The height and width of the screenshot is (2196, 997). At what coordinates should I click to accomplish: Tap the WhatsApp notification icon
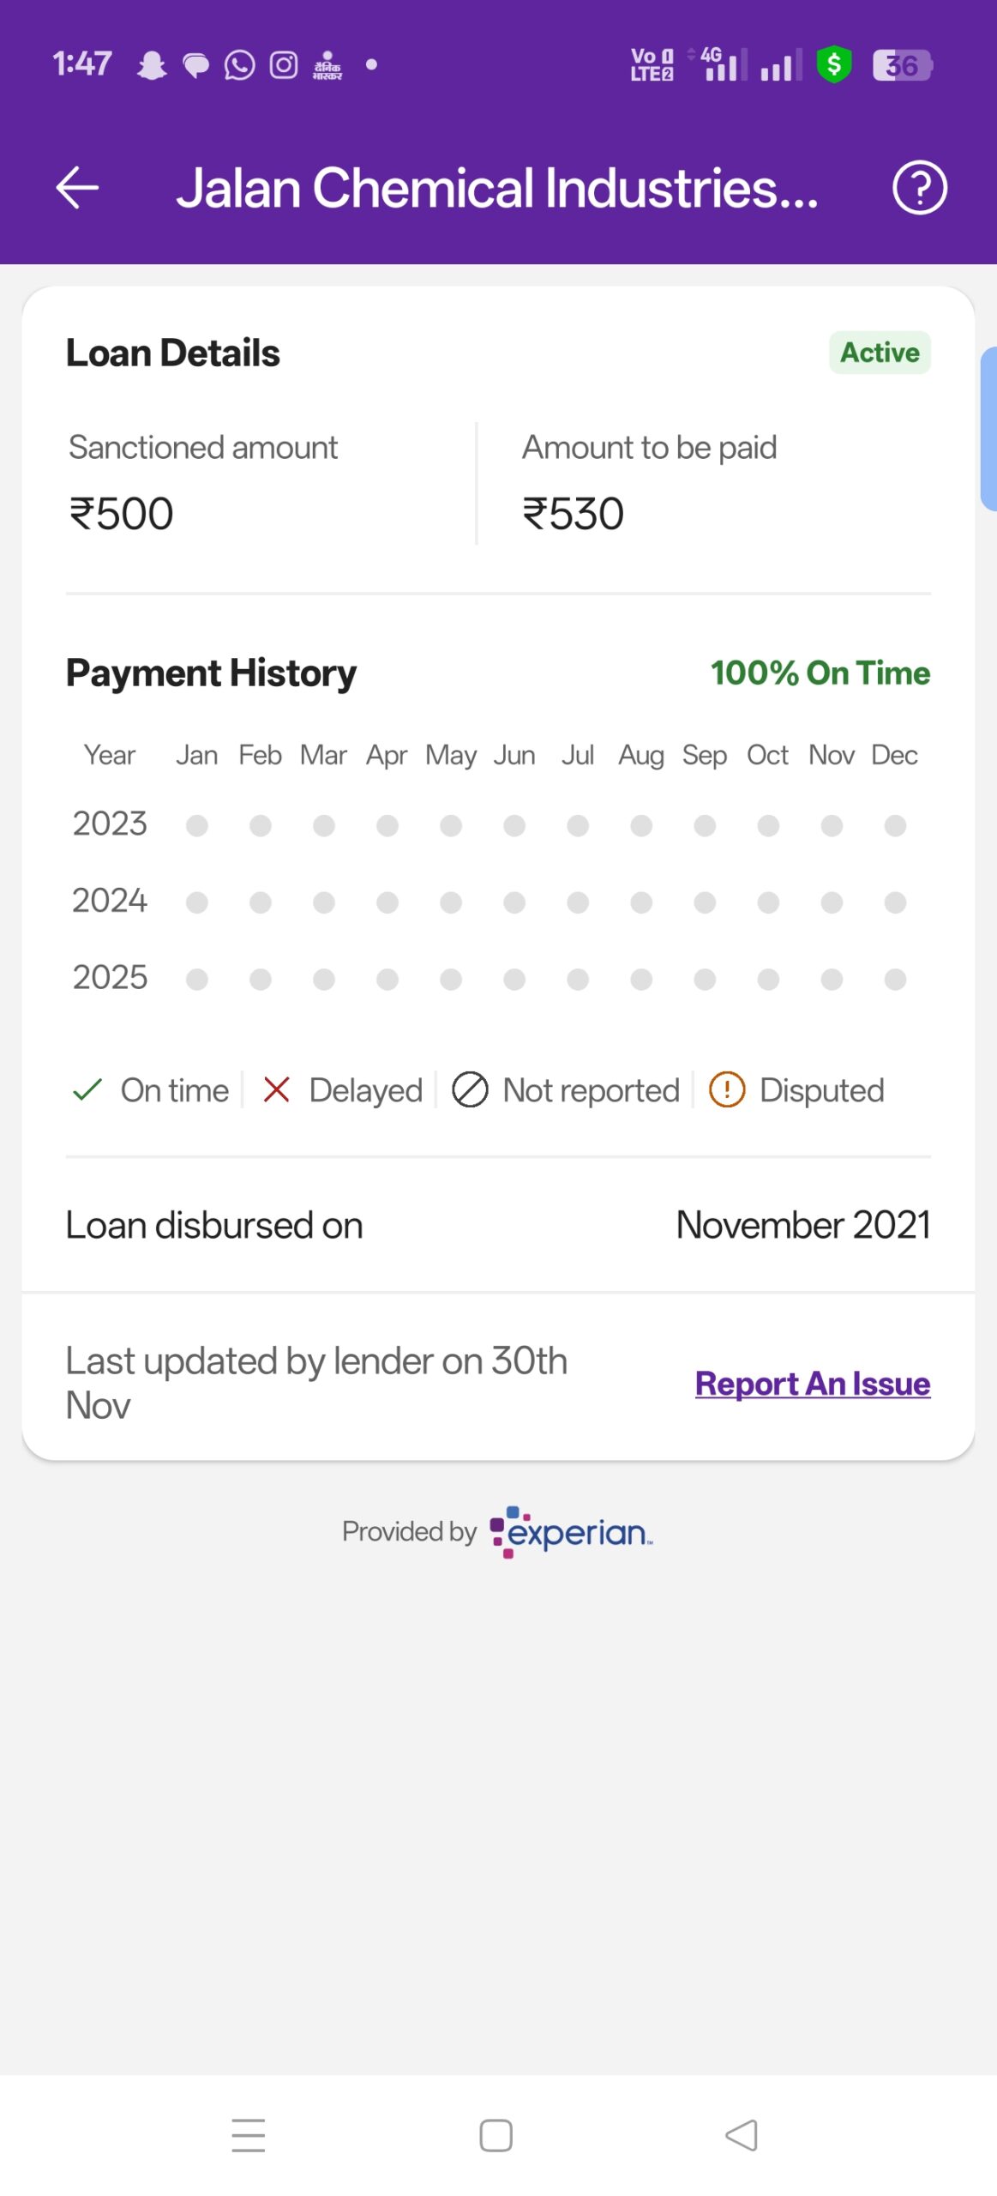click(x=239, y=65)
